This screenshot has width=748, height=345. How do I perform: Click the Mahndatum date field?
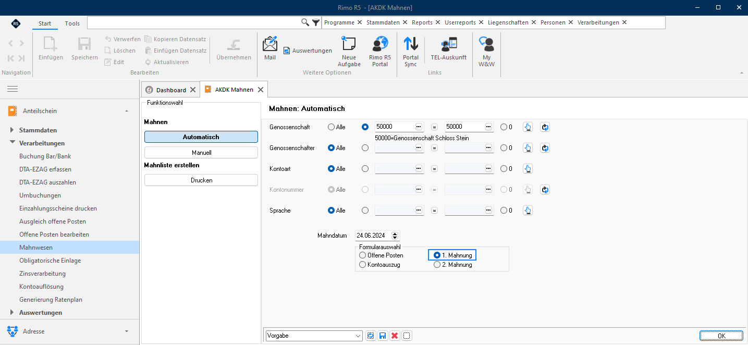point(373,236)
